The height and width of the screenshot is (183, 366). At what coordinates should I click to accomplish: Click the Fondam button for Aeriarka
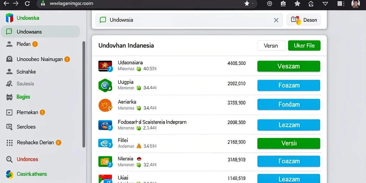point(289,104)
